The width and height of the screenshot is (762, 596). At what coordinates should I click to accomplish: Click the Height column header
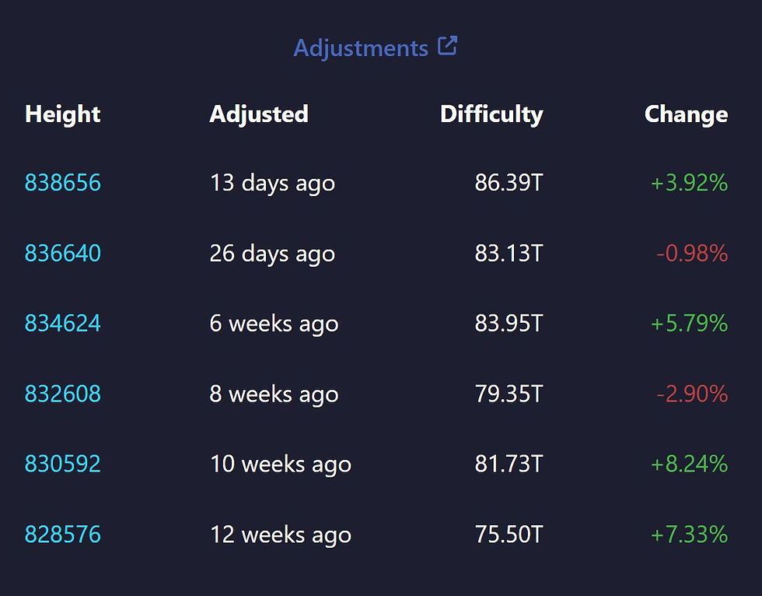[x=63, y=114]
